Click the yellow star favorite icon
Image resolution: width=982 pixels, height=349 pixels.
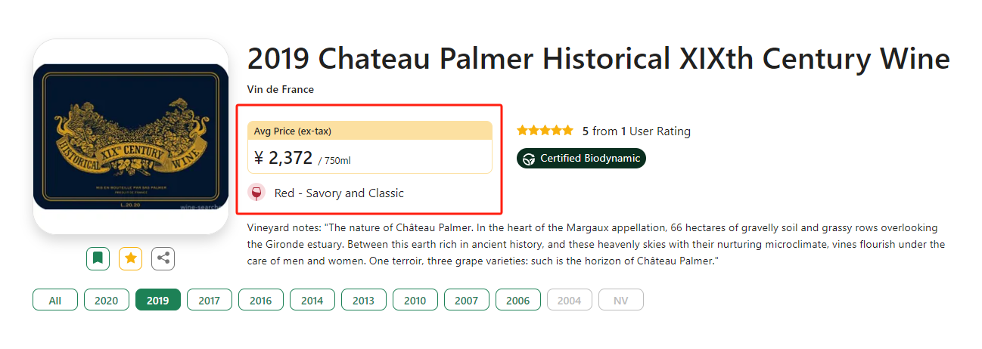click(130, 258)
